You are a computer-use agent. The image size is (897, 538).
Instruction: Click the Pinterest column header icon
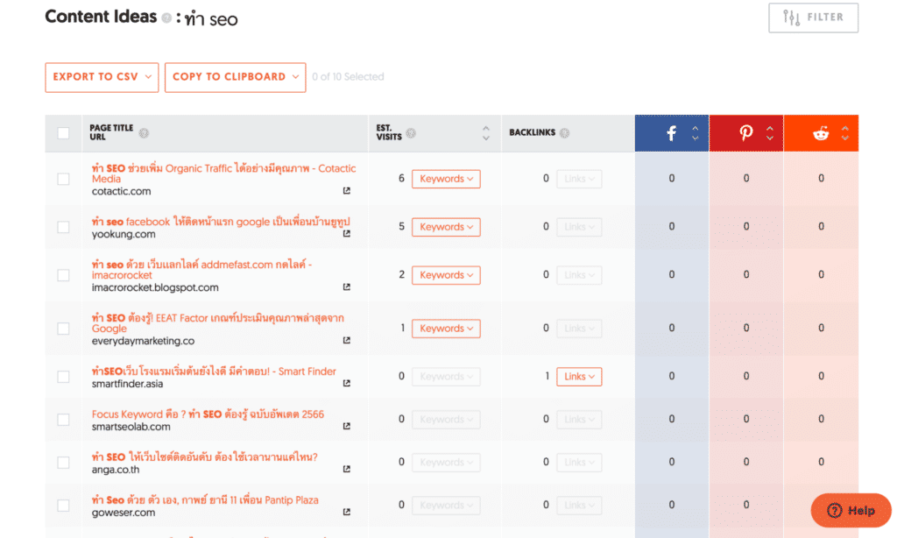click(745, 132)
